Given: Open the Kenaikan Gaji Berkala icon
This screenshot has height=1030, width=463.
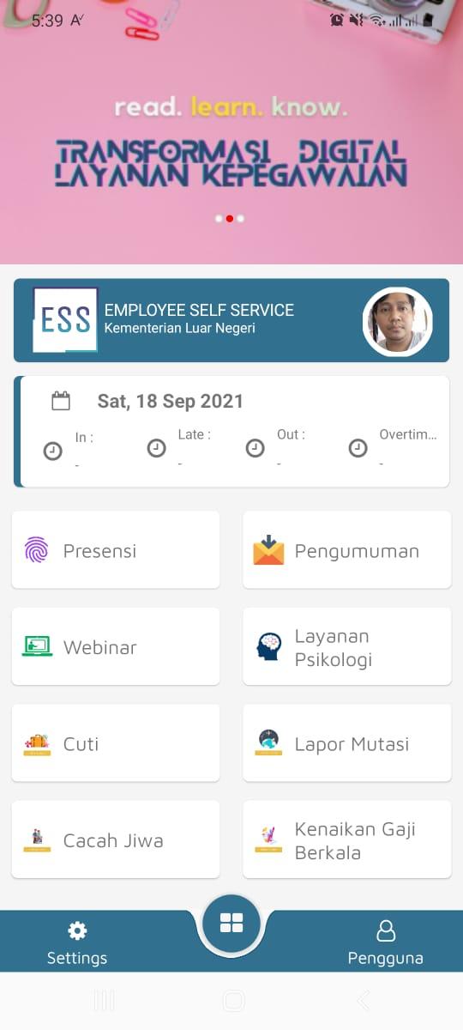Looking at the screenshot, I should (268, 839).
